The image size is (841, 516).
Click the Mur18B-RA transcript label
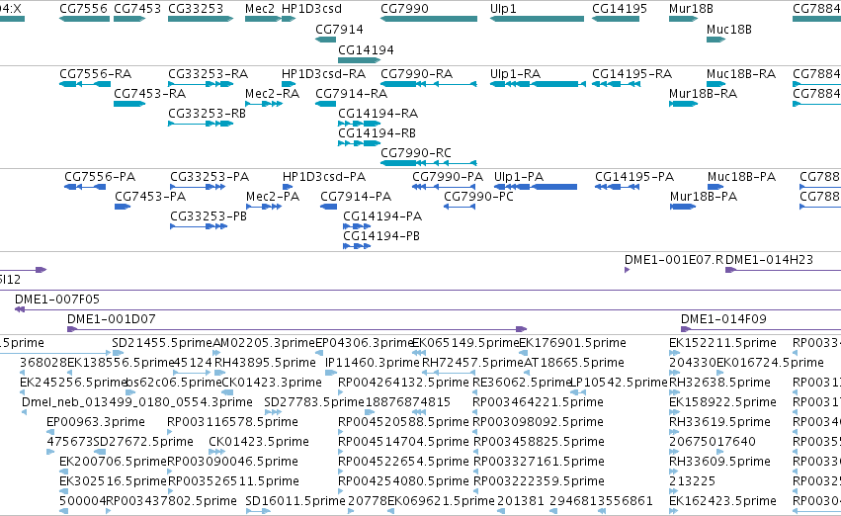[704, 93]
